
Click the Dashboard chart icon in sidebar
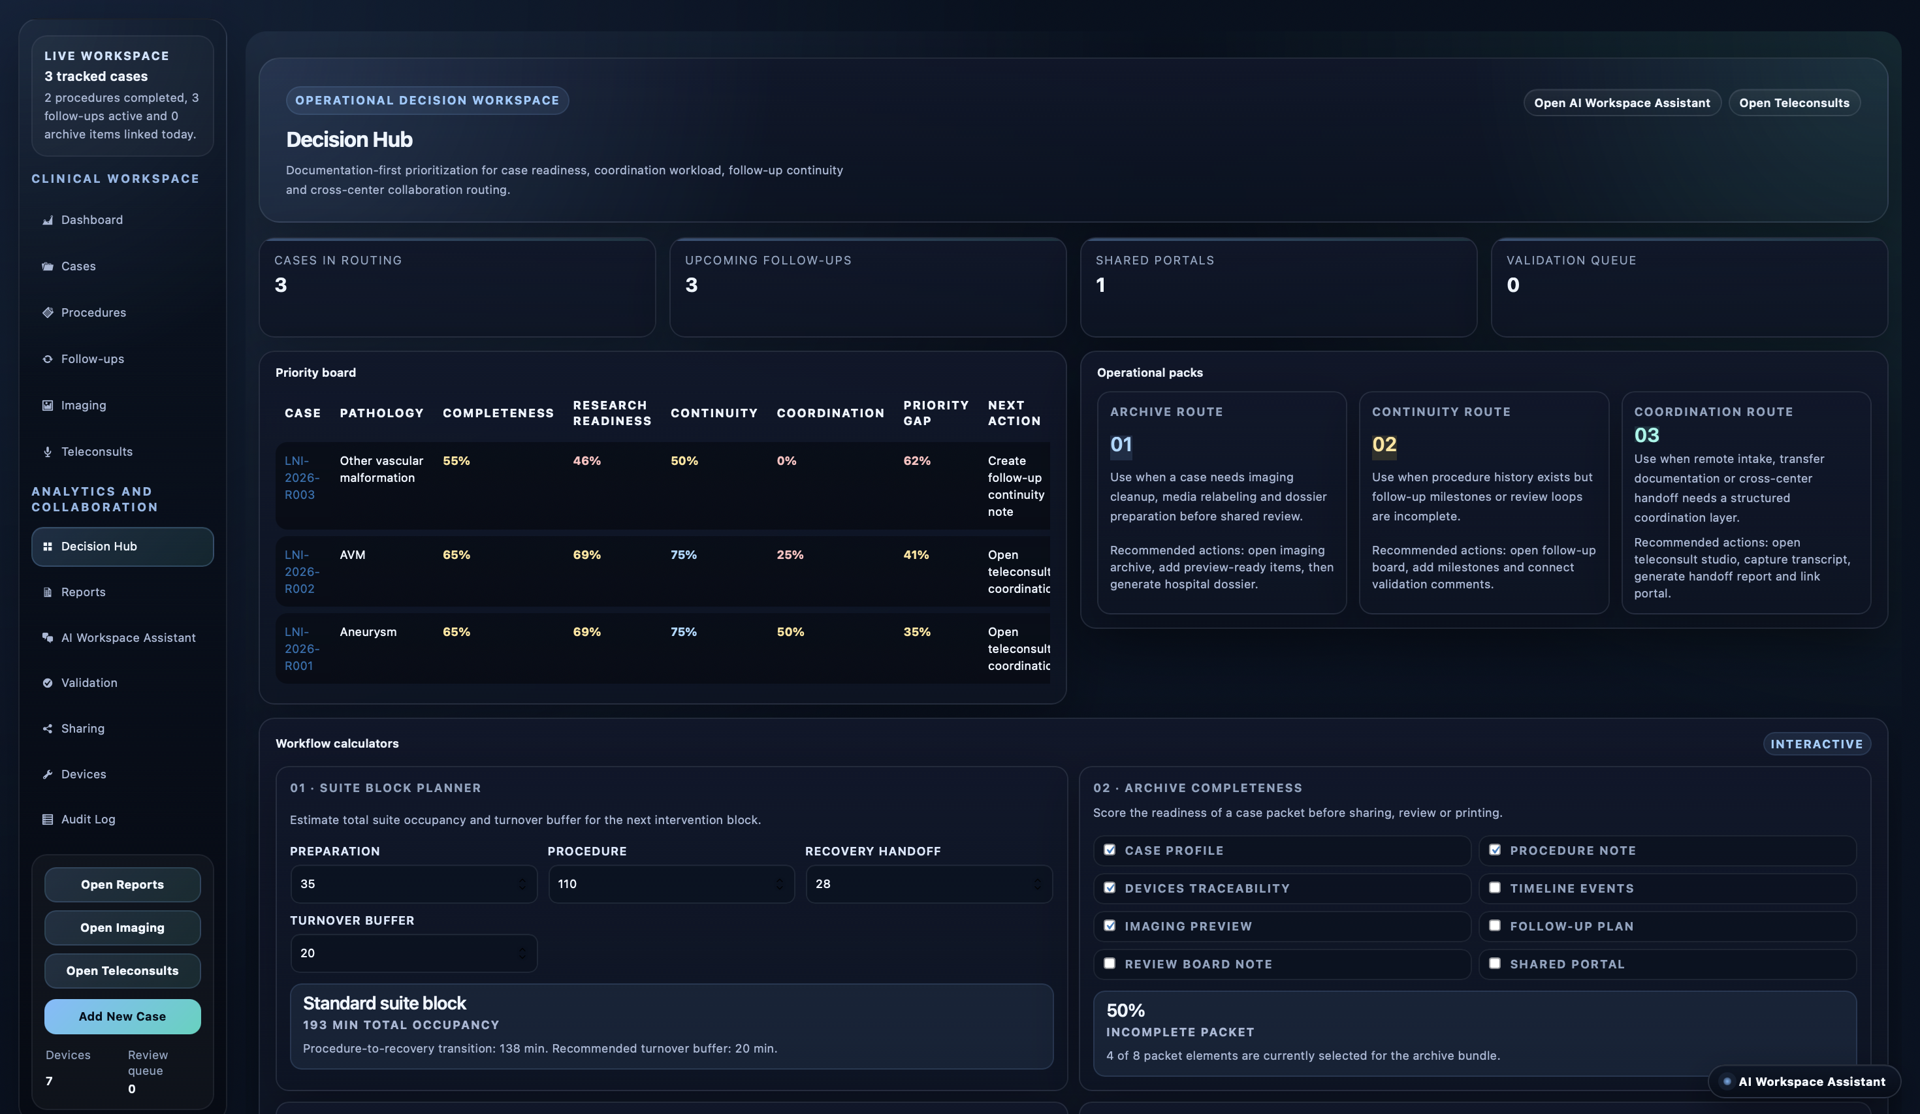point(47,220)
